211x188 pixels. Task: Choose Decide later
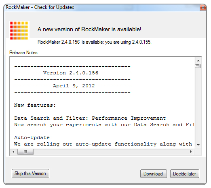[185, 174]
